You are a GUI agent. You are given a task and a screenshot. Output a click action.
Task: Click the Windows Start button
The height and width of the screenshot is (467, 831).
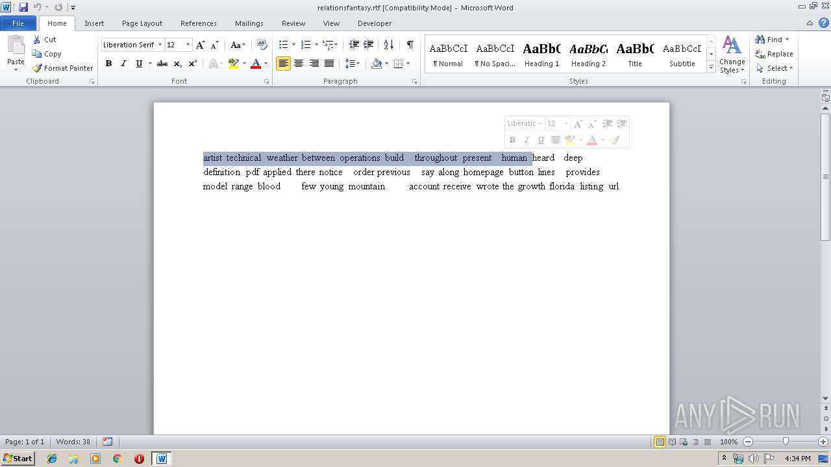point(18,459)
